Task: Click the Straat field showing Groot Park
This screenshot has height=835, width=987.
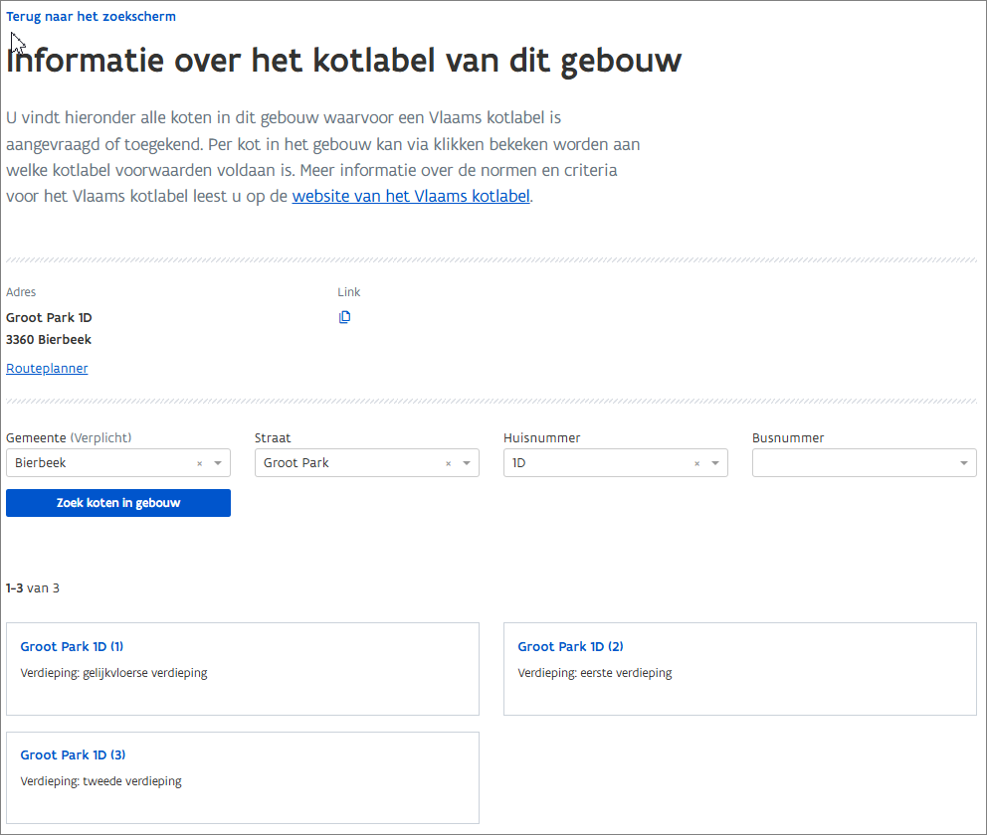Action: tap(348, 463)
